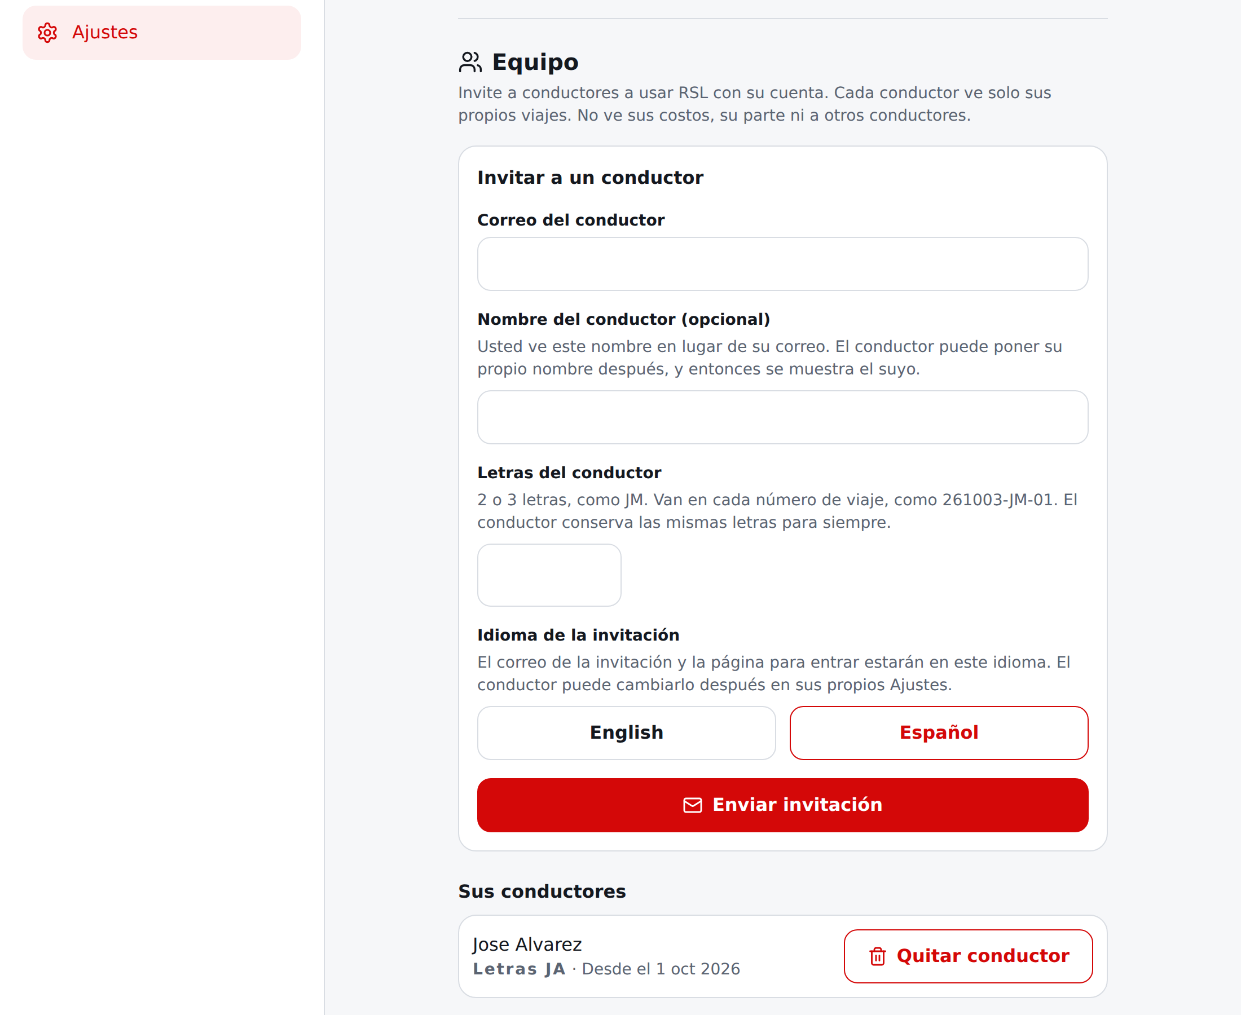Click the Equipo section heading
Viewport: 1241px width, 1015px height.
(x=535, y=62)
